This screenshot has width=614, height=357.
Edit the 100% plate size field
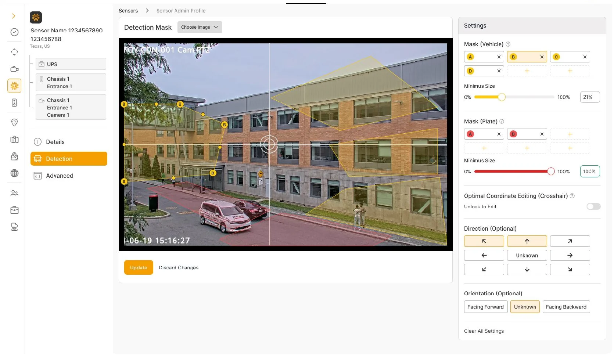coord(590,171)
